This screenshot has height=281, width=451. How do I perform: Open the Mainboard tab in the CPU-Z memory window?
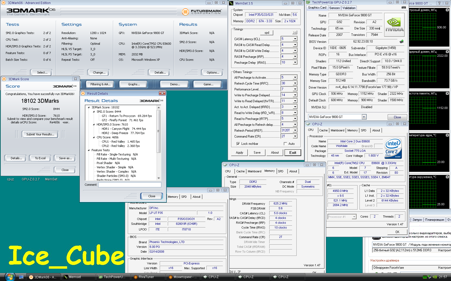pos(254,171)
